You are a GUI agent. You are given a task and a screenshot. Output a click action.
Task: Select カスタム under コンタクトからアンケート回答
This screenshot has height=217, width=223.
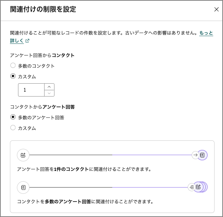click(13, 128)
